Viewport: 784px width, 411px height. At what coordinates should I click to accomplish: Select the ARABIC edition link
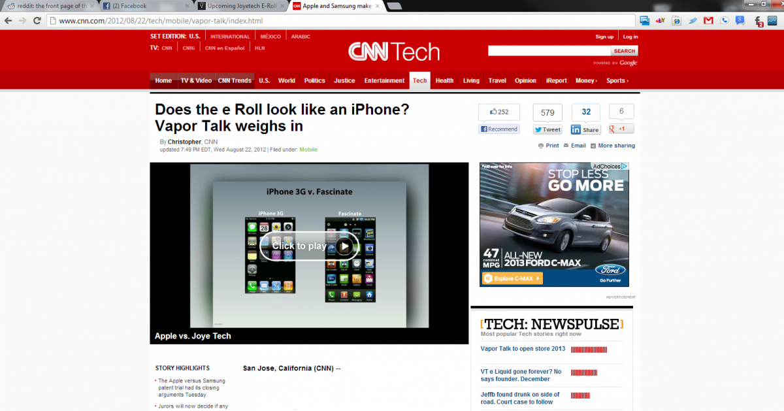tap(301, 37)
